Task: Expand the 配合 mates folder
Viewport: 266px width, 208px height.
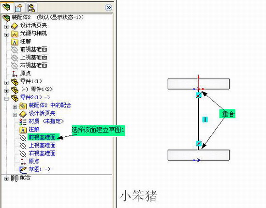Action: (6, 178)
